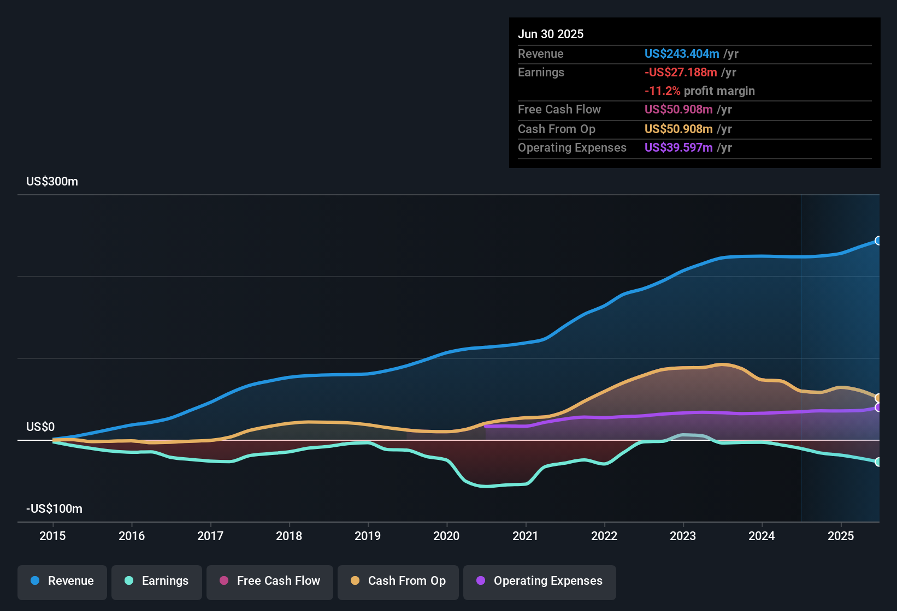
Task: Hide the Operating Expenses series via legend label
Action: (x=547, y=580)
